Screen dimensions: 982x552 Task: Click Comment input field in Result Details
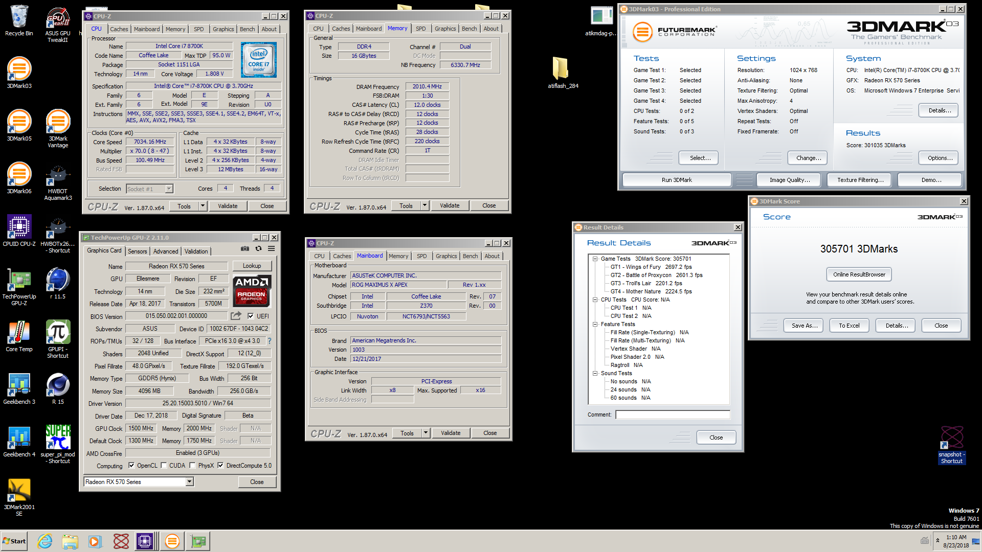coord(673,415)
